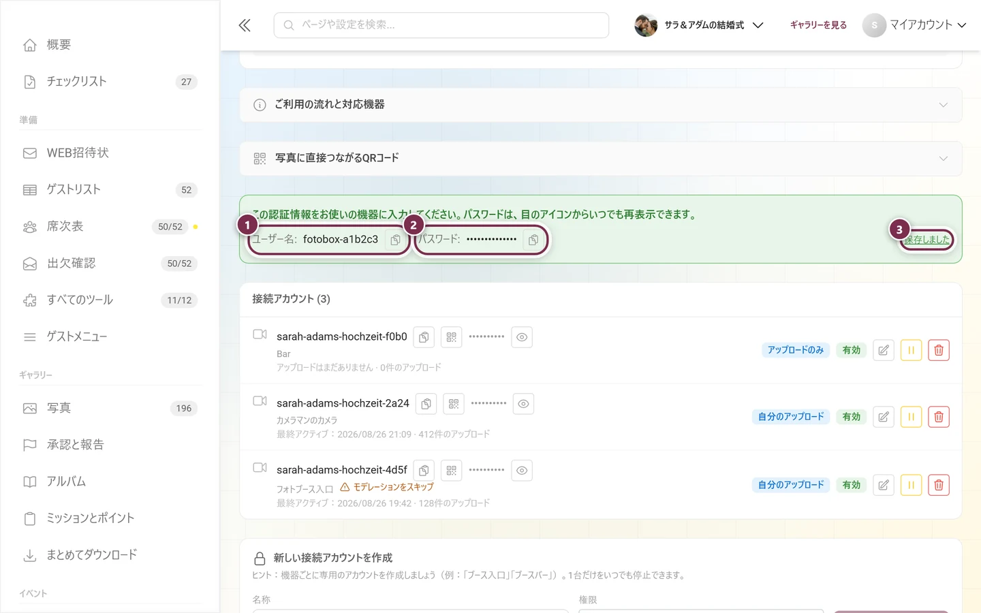Show QR code for sarah-adams-hochzeit-2a24
Viewport: 981px width, 613px height.
pyautogui.click(x=454, y=404)
